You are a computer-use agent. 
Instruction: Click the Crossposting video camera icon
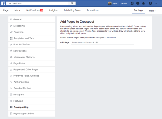[x=11, y=107]
